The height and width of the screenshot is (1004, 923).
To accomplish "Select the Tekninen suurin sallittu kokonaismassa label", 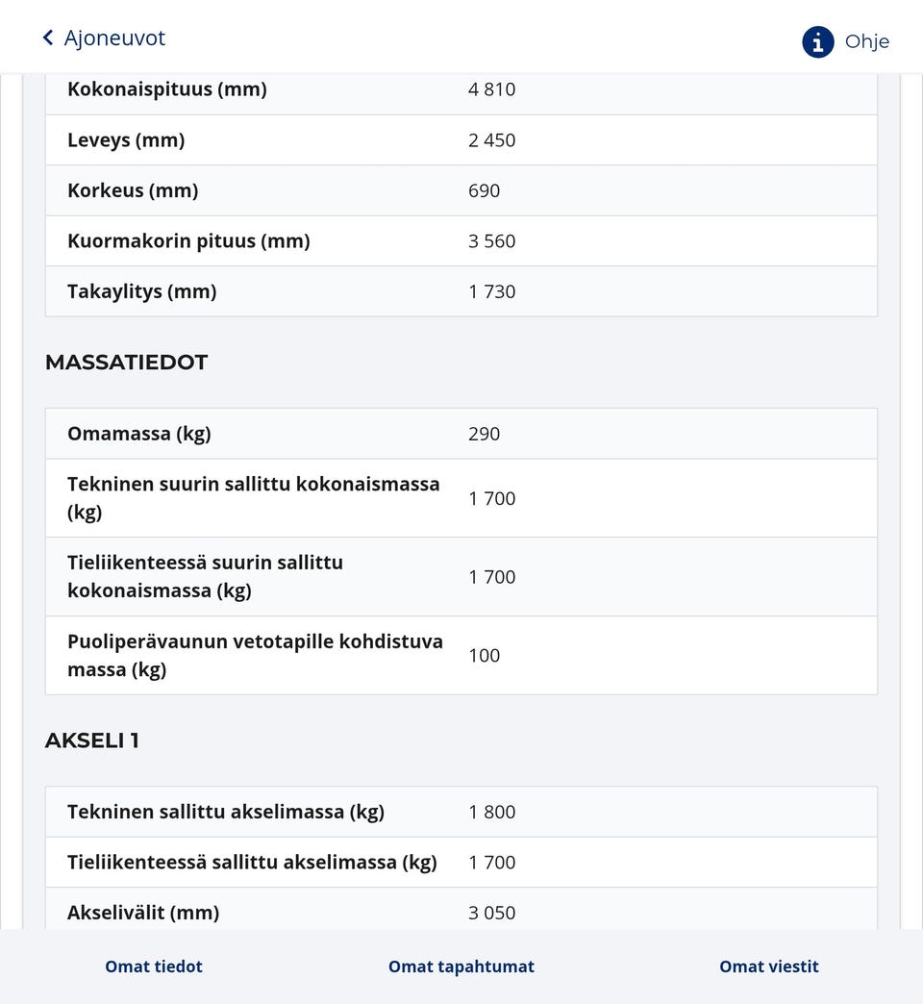I will tap(254, 497).
